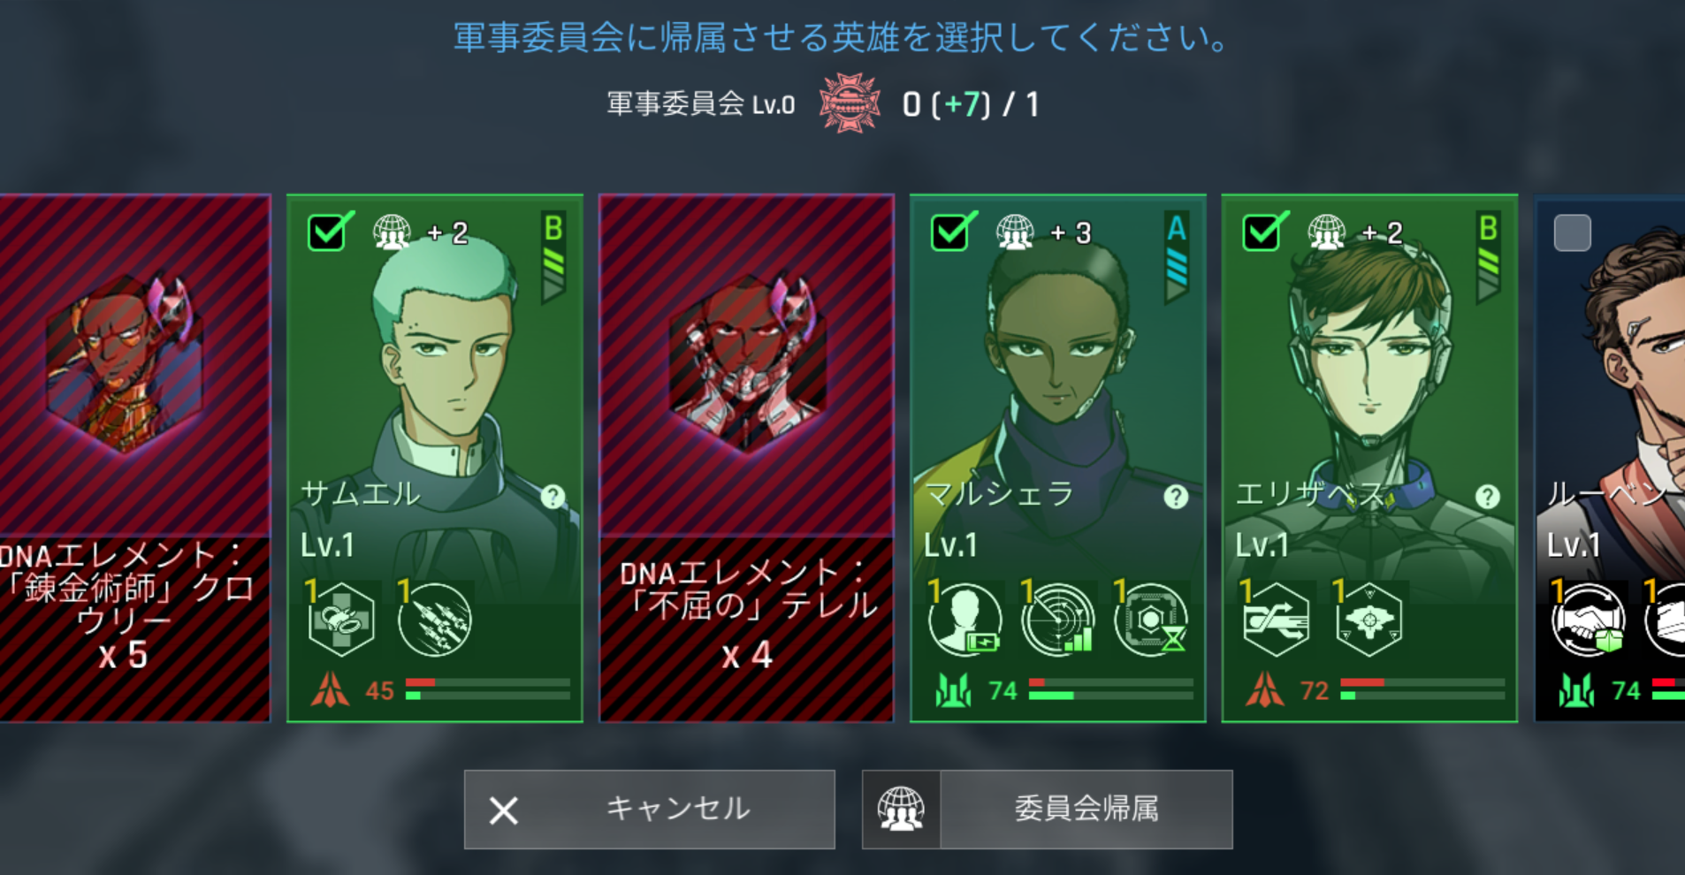The image size is (1685, 875).
Task: Tap ルーベン's handshake skill icon
Action: tap(1589, 620)
